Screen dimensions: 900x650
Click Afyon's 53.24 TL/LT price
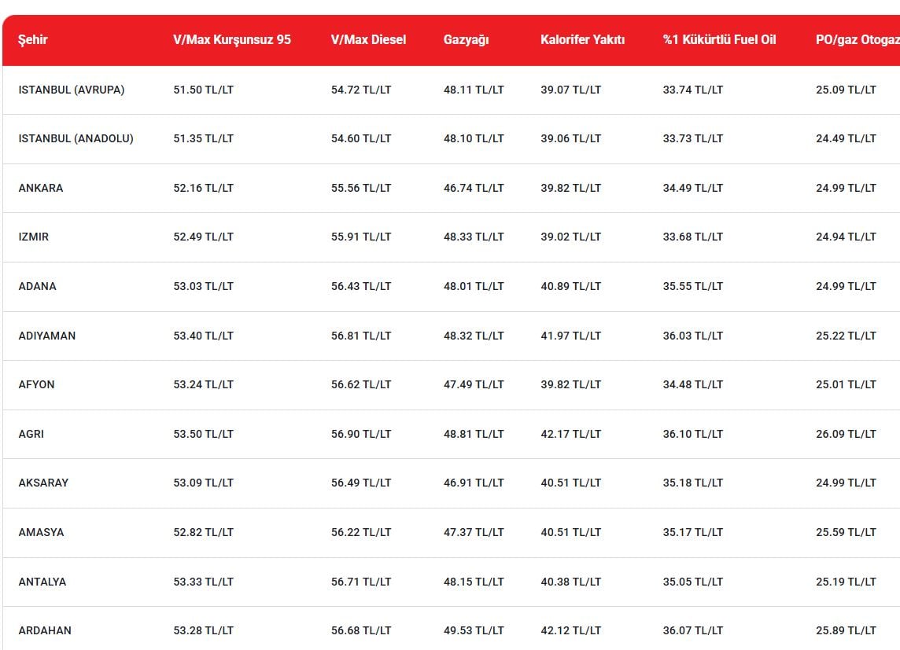tap(203, 384)
